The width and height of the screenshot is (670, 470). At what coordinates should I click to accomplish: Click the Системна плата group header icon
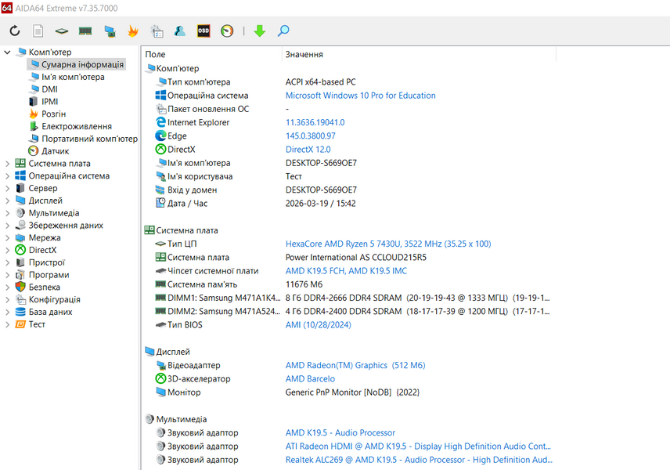pos(149,230)
